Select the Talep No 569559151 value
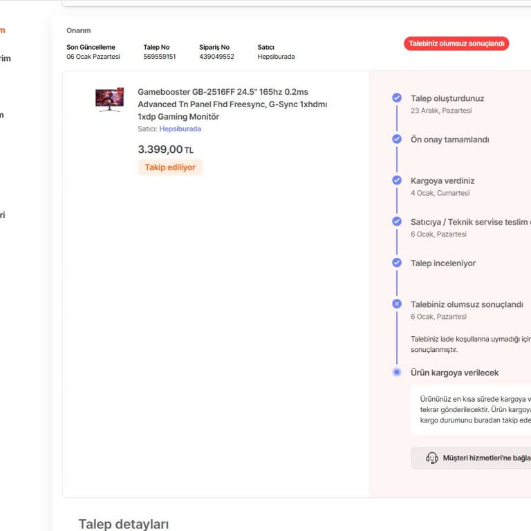 pyautogui.click(x=159, y=57)
